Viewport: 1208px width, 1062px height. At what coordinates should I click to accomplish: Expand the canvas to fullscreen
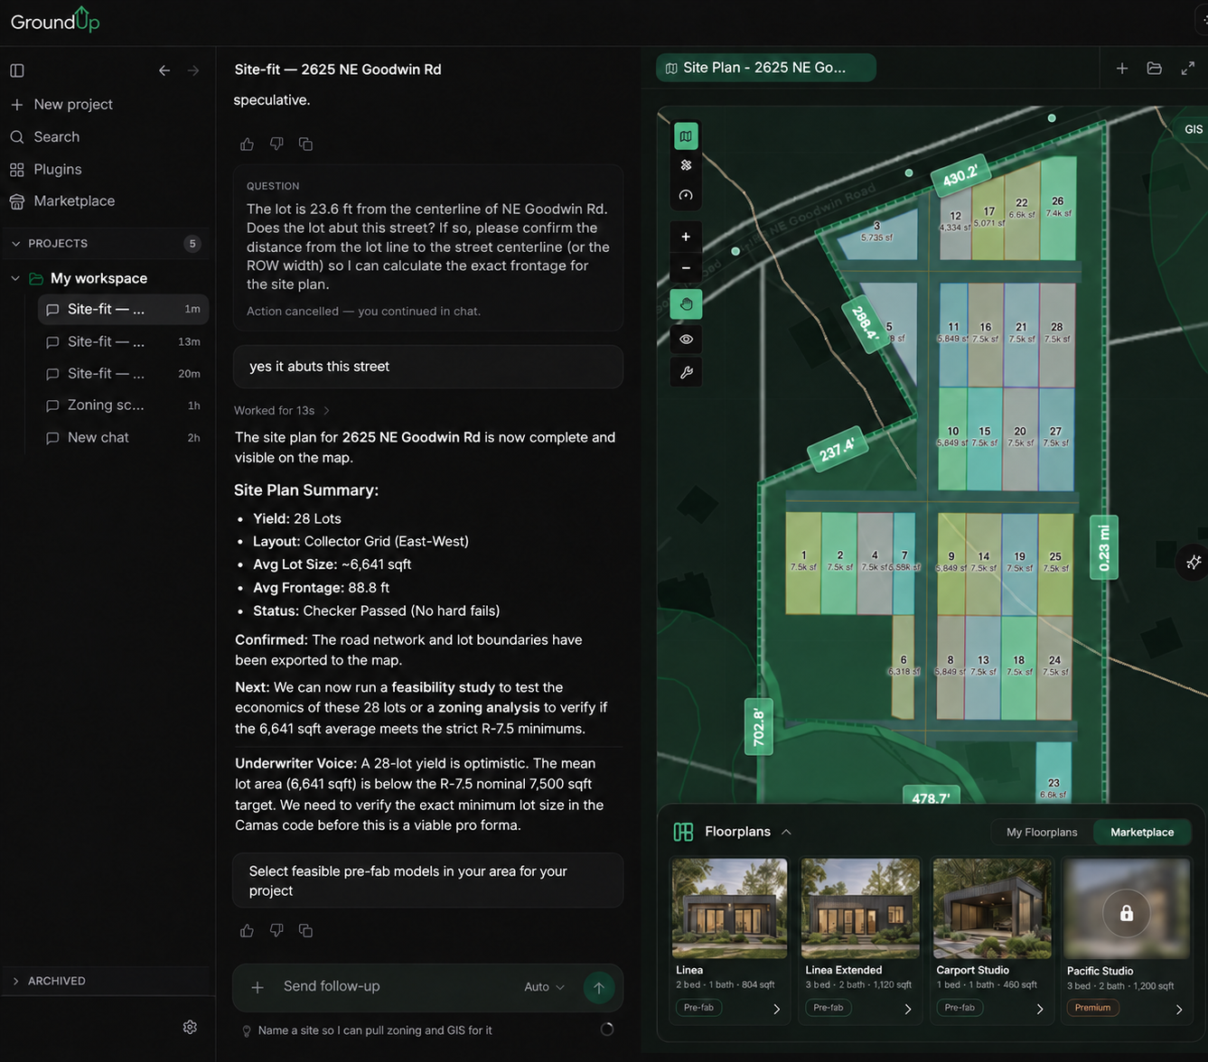[1187, 69]
